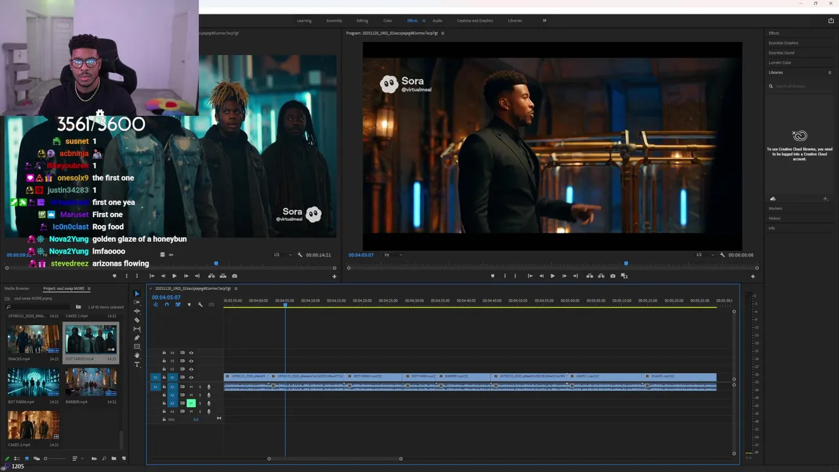The height and width of the screenshot is (472, 839).
Task: Mark In in Program monitor
Action: 505,276
